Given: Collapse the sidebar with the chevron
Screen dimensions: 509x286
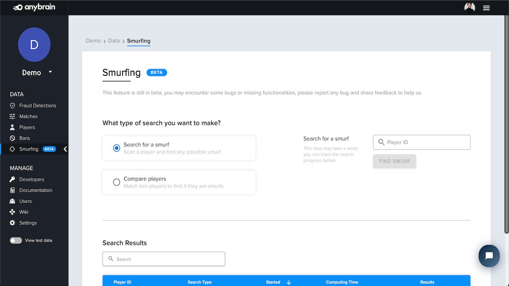Looking at the screenshot, I should 65,149.
